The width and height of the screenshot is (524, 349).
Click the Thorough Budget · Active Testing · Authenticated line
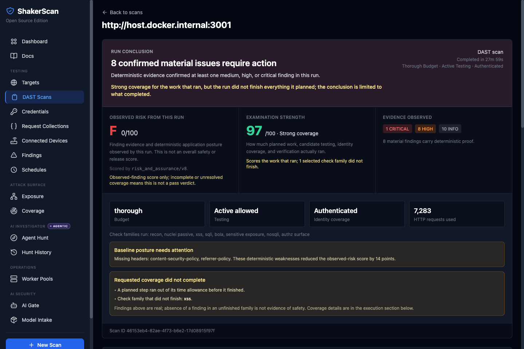(453, 66)
